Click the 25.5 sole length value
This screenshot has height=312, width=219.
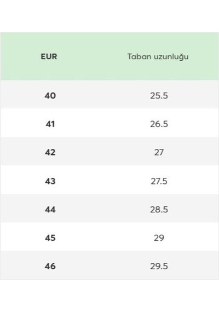pyautogui.click(x=159, y=96)
